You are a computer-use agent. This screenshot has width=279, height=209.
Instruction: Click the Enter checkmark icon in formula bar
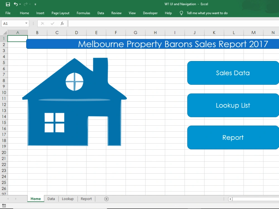pos(52,23)
